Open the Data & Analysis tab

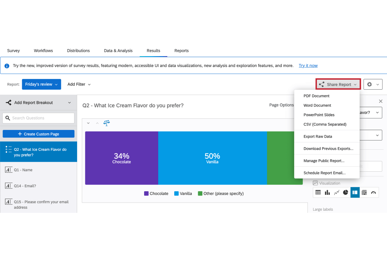point(118,51)
